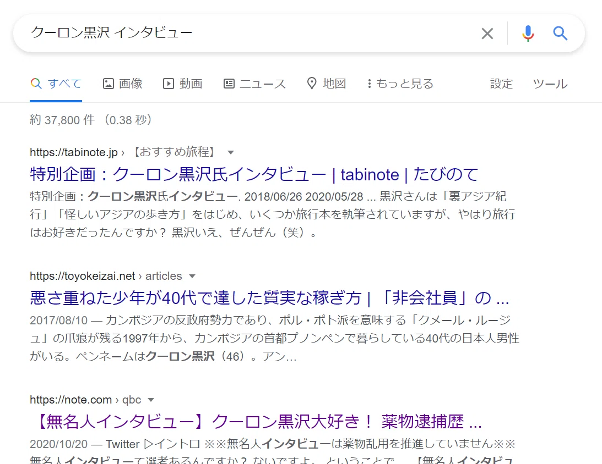Start voice search with the microphone icon
The image size is (602, 464).
click(528, 34)
